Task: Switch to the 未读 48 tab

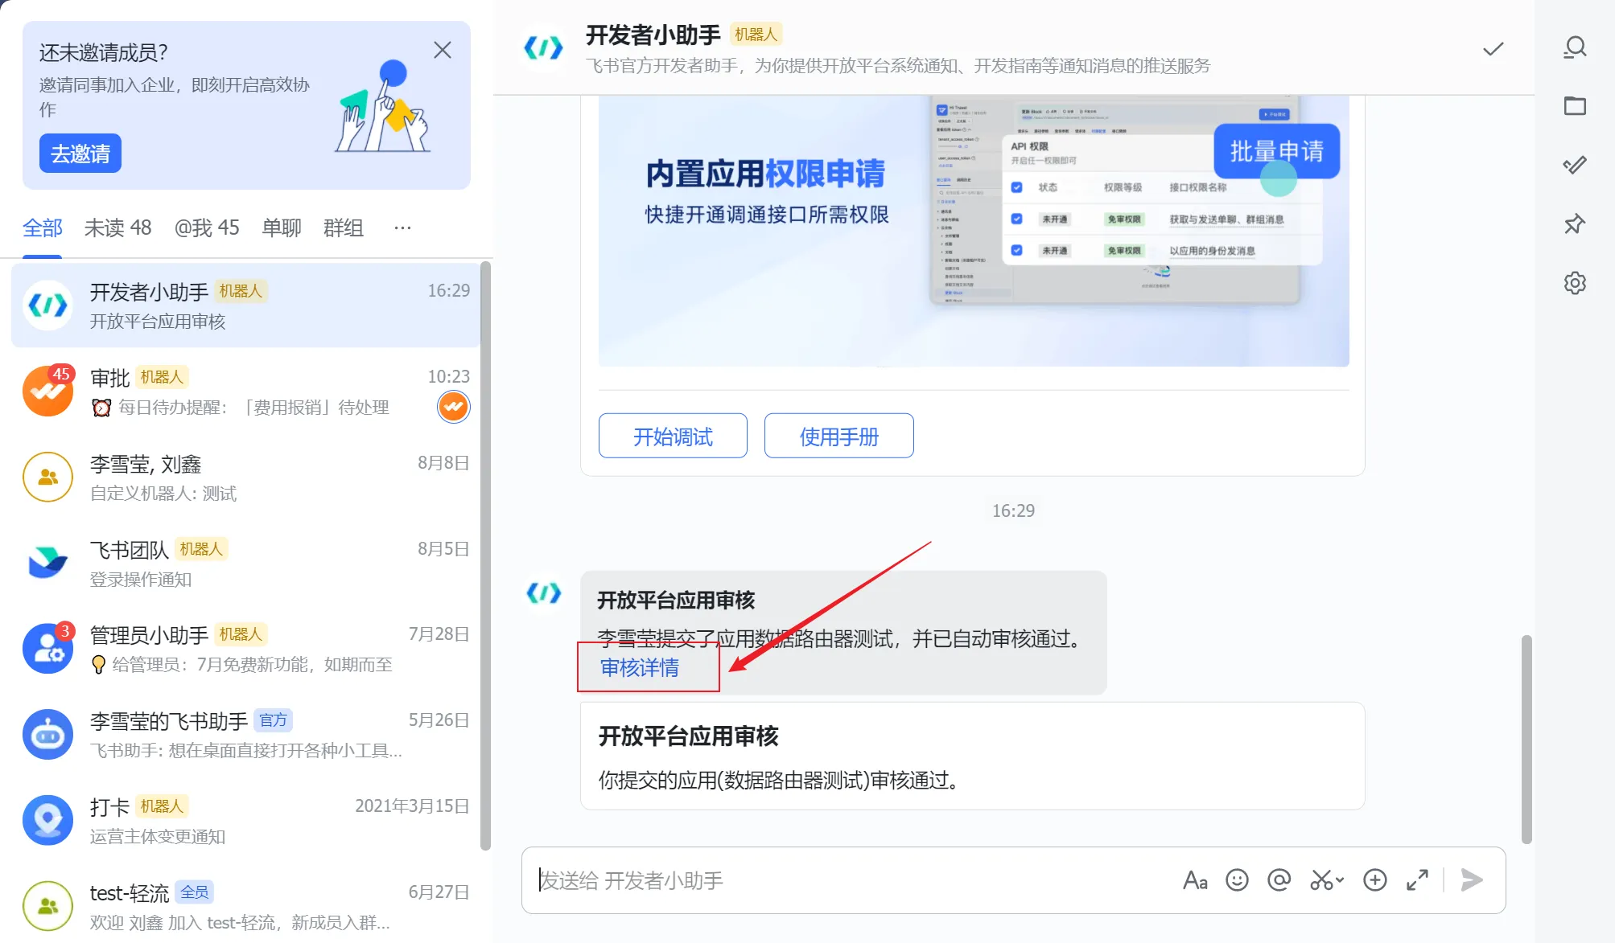Action: (117, 228)
